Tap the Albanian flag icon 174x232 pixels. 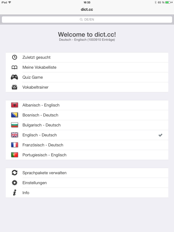click(x=14, y=105)
